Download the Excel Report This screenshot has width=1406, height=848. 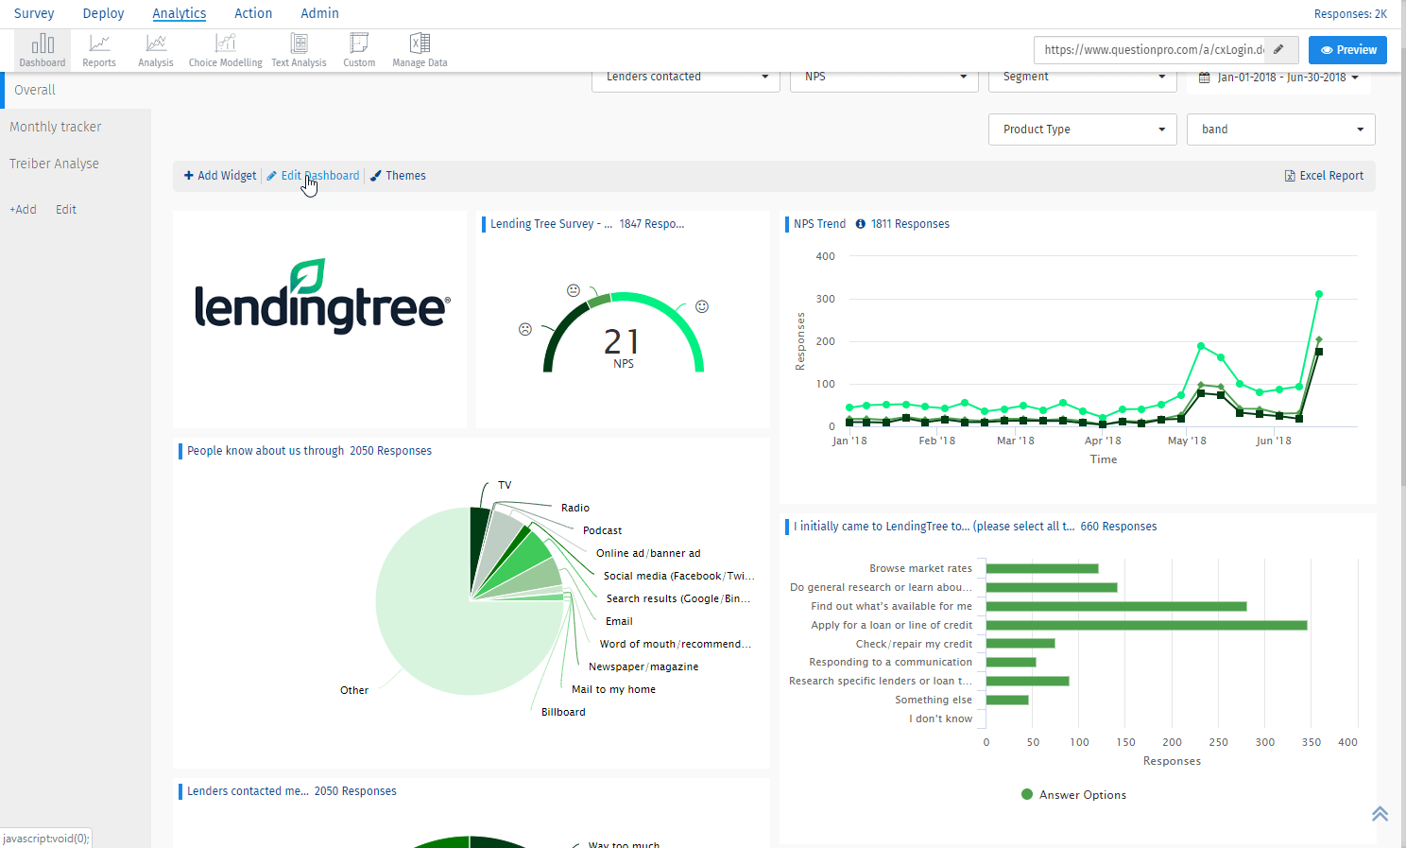coord(1324,176)
